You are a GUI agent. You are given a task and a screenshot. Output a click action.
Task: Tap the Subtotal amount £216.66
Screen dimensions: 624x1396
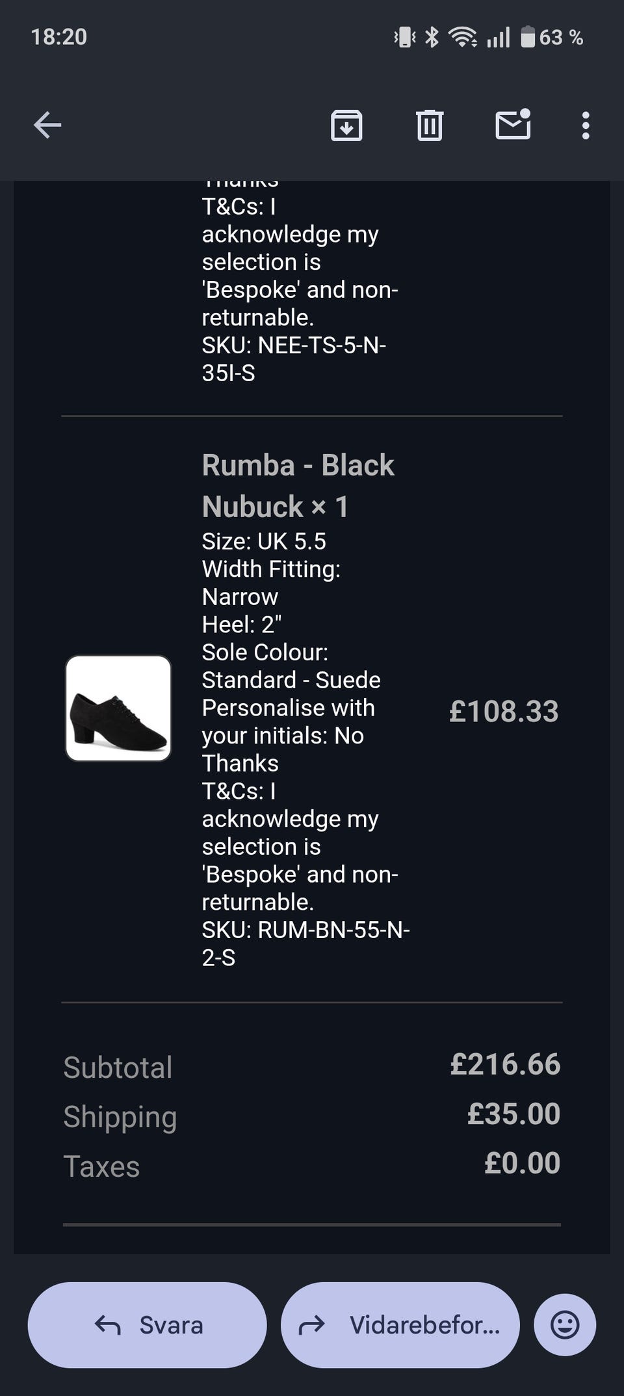tap(505, 1064)
